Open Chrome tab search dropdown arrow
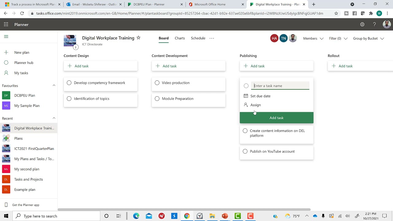This screenshot has width=393, height=221. pyautogui.click(x=352, y=4)
